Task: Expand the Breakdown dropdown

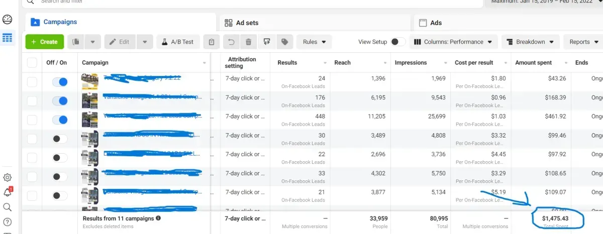Action: (531, 42)
